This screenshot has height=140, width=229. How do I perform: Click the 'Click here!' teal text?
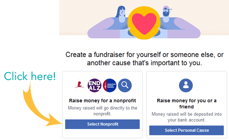(30, 76)
